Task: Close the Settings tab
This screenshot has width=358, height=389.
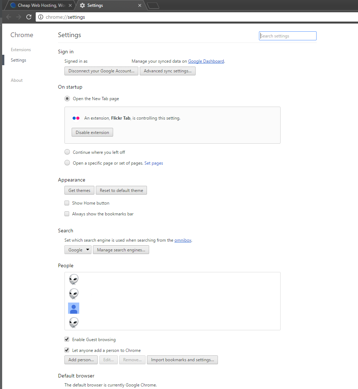Action: tap(140, 5)
